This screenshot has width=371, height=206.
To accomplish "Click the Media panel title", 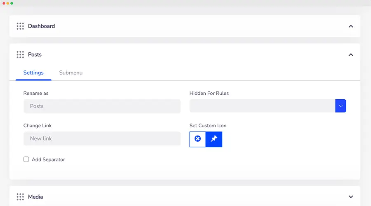I will (x=35, y=197).
